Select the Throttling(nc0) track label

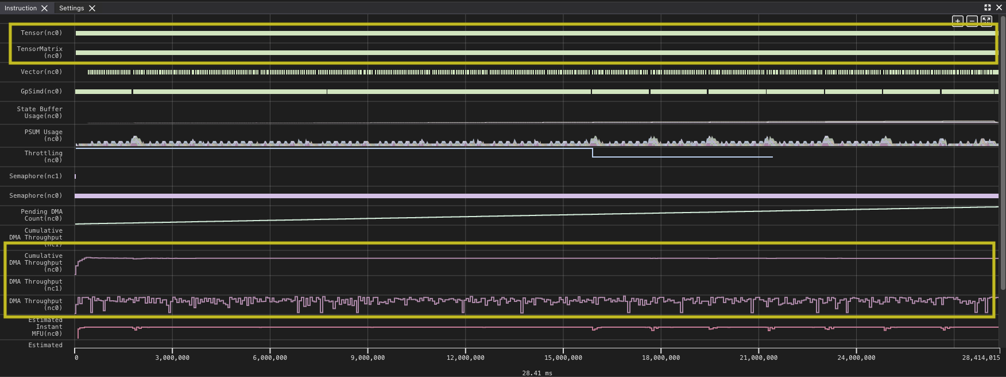(43, 156)
